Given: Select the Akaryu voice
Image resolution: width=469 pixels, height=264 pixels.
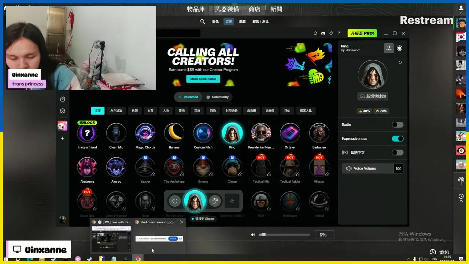Looking at the screenshot, I should 116,167.
